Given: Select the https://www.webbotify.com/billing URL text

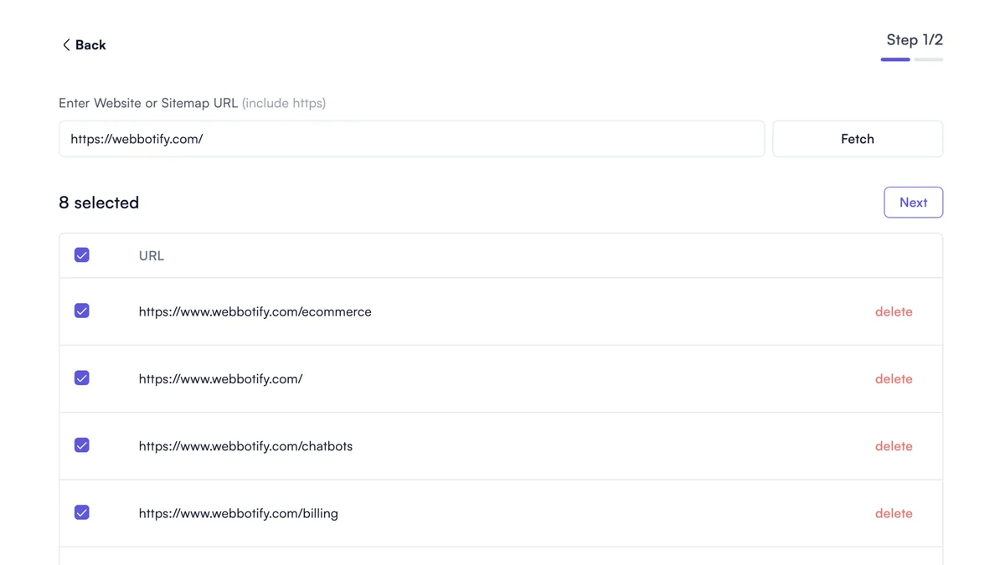Looking at the screenshot, I should (x=239, y=513).
